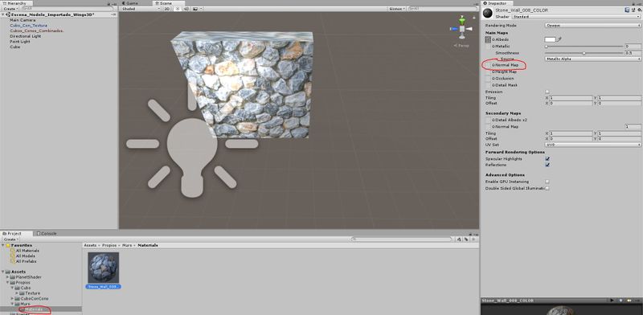The height and width of the screenshot is (315, 643).
Task: Toggle the Persp projection label under gizmo
Action: [461, 46]
